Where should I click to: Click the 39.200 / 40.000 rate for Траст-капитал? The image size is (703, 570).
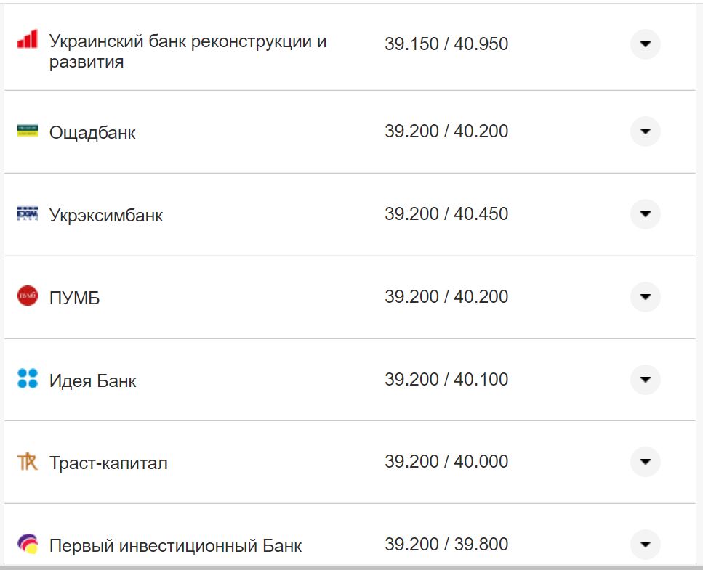click(447, 461)
